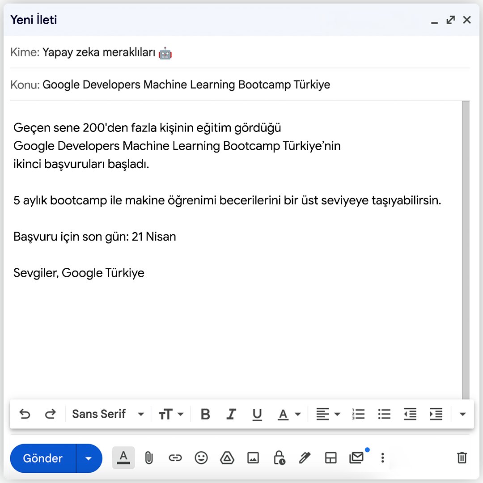Screen dimensions: 483x483
Task: Open the mail envelope icon with blue dot
Action: click(x=357, y=457)
